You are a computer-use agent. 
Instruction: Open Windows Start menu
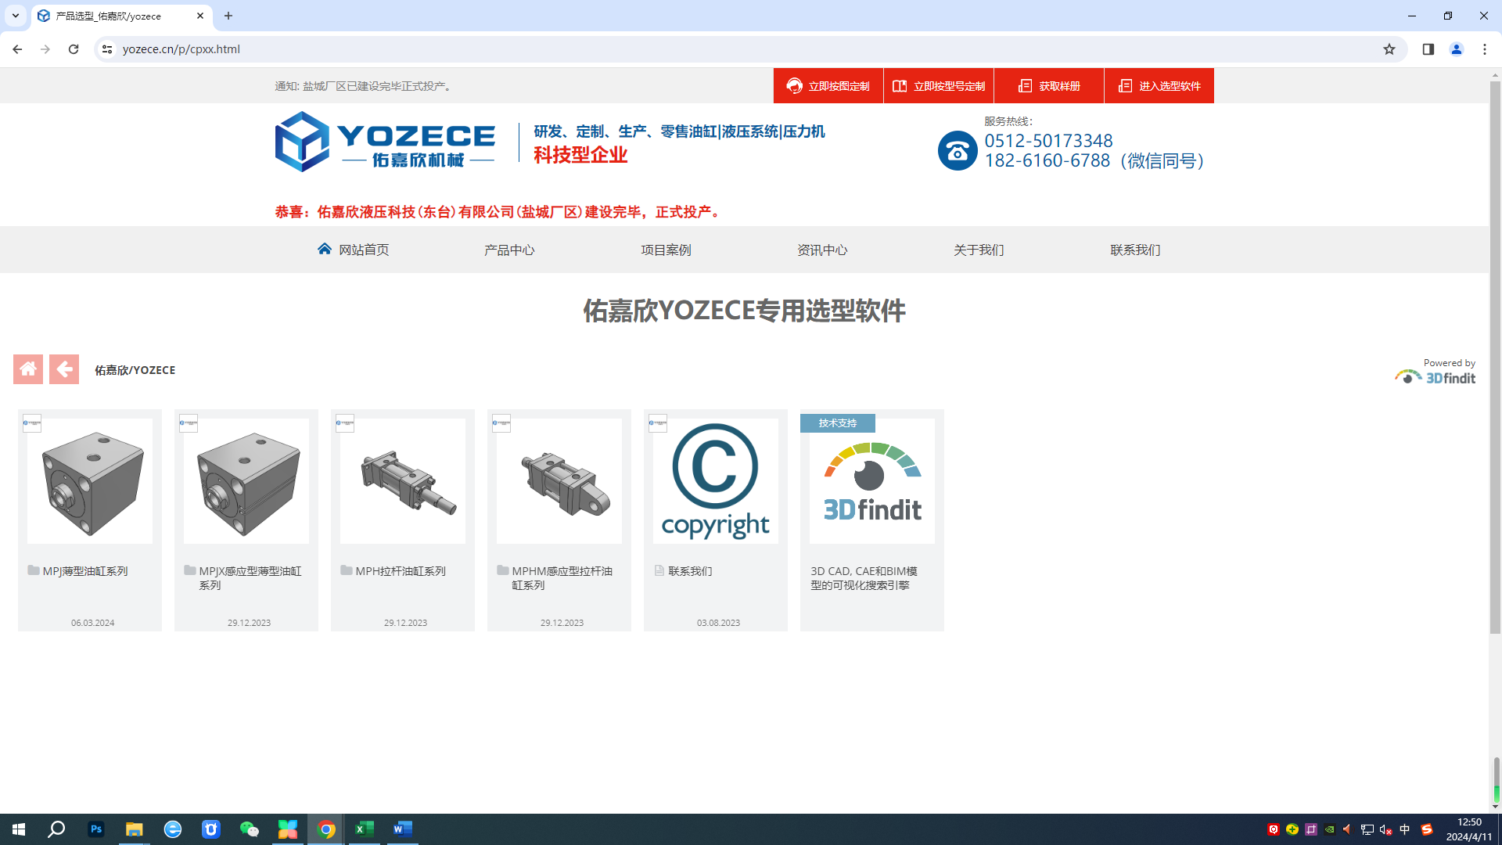point(19,829)
